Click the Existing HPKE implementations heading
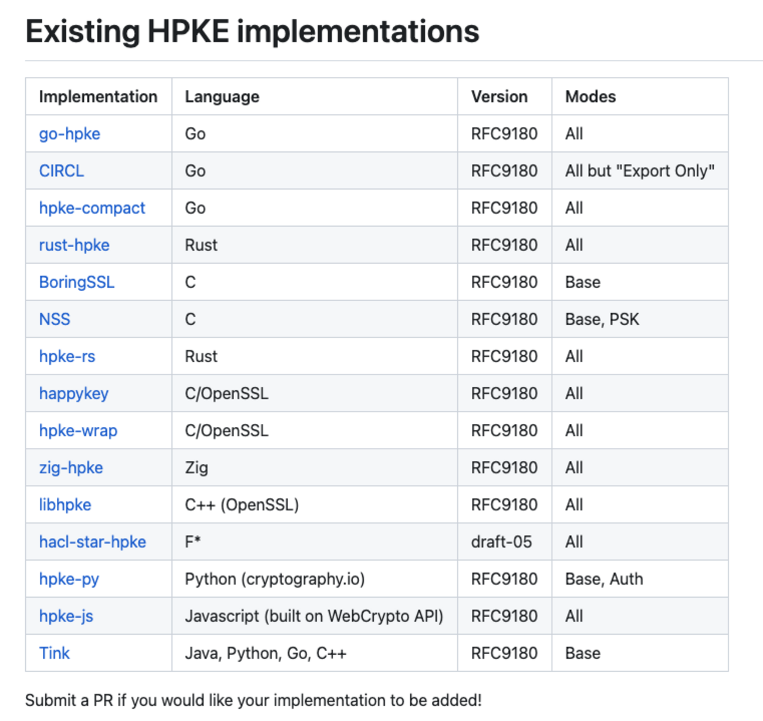The height and width of the screenshot is (721, 763). pyautogui.click(x=252, y=32)
